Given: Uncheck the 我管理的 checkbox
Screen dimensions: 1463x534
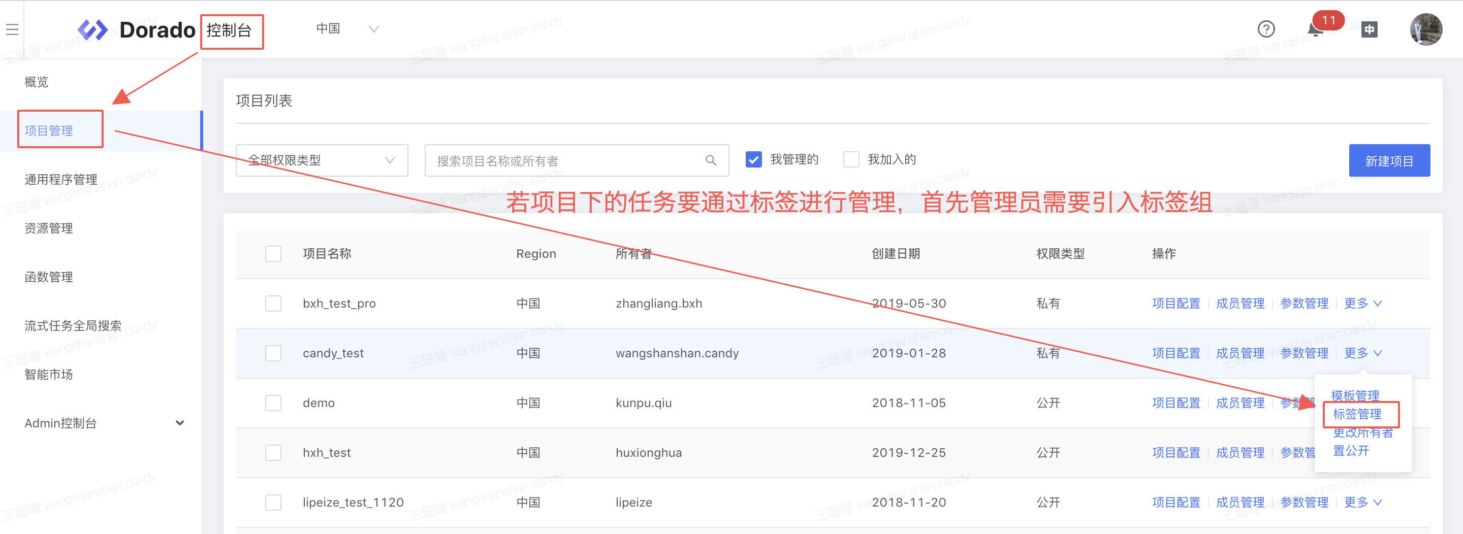Looking at the screenshot, I should tap(753, 160).
